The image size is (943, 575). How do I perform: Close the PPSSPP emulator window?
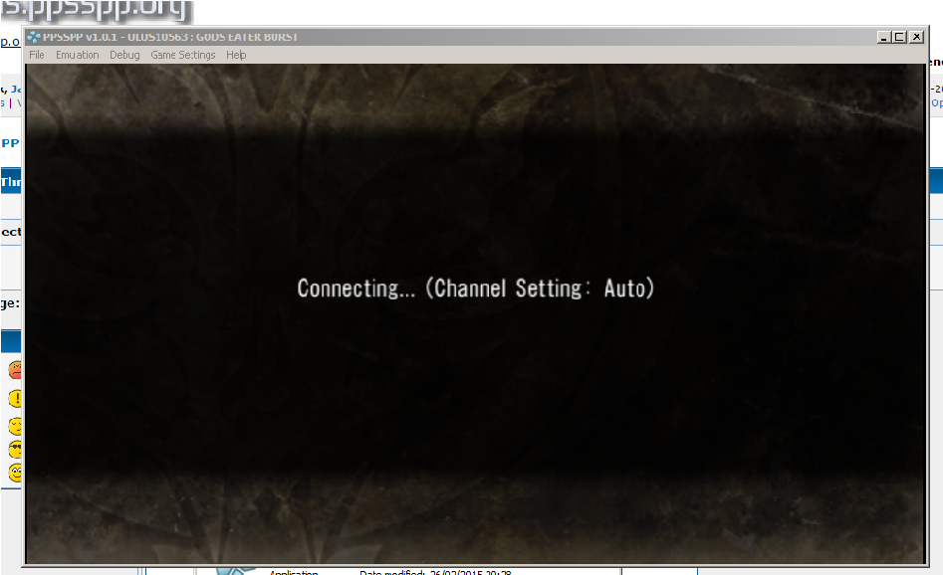pyautogui.click(x=916, y=37)
